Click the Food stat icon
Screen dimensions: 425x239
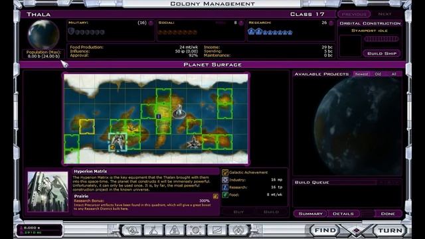(225, 195)
